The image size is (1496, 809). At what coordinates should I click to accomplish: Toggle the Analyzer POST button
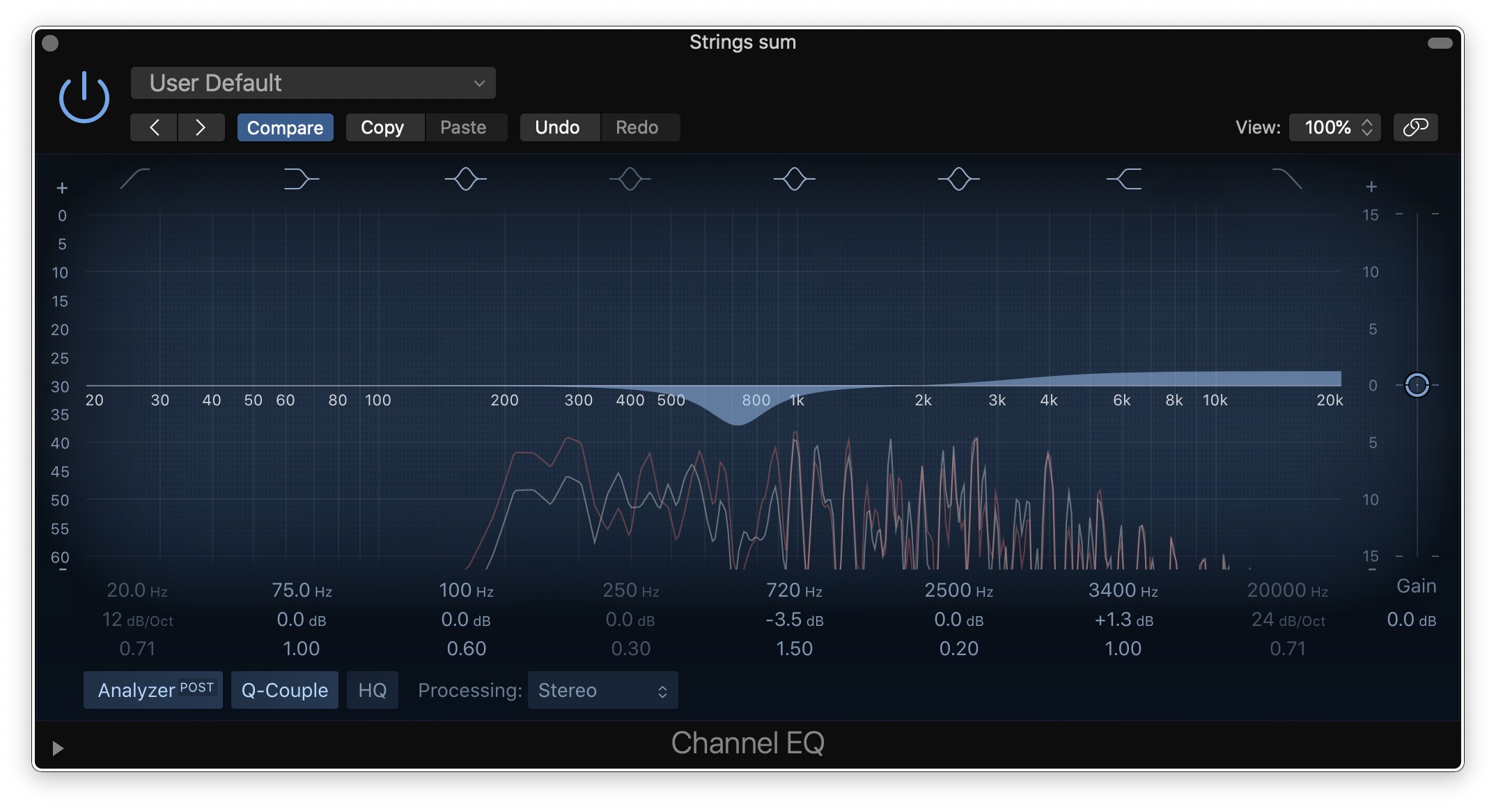pyautogui.click(x=153, y=690)
